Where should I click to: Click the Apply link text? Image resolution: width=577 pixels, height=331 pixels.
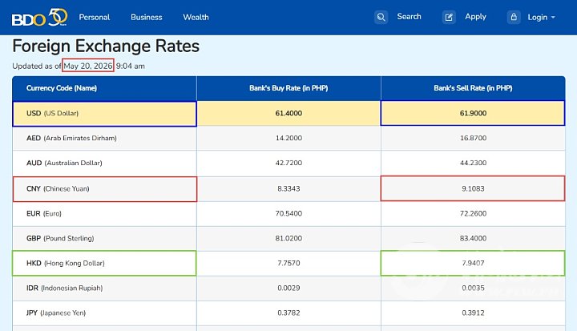coord(475,17)
